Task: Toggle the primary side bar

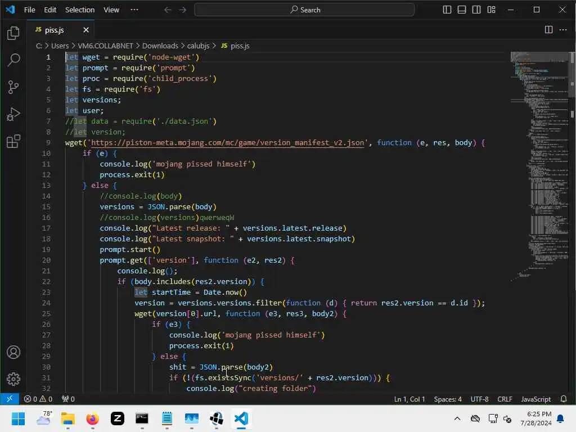Action: pyautogui.click(x=447, y=10)
